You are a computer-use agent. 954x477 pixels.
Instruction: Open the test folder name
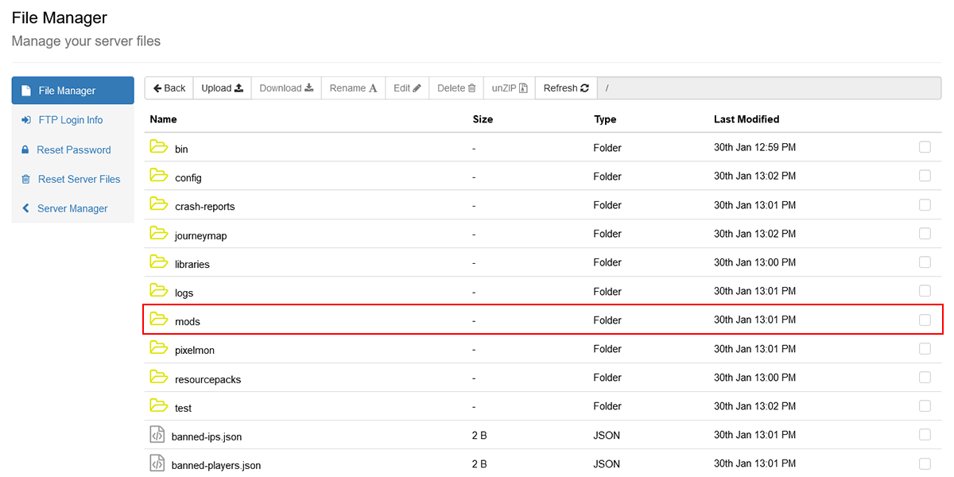(183, 408)
